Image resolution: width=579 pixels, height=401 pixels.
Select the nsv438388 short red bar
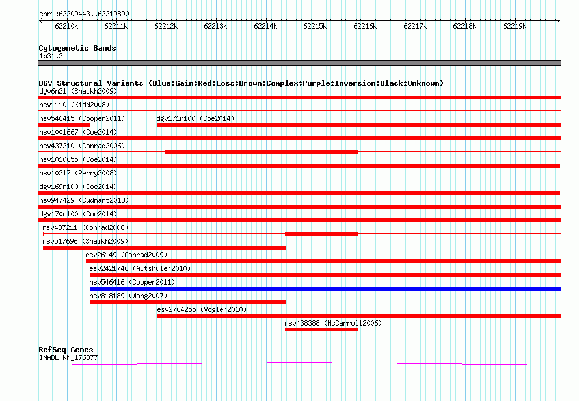(321, 330)
